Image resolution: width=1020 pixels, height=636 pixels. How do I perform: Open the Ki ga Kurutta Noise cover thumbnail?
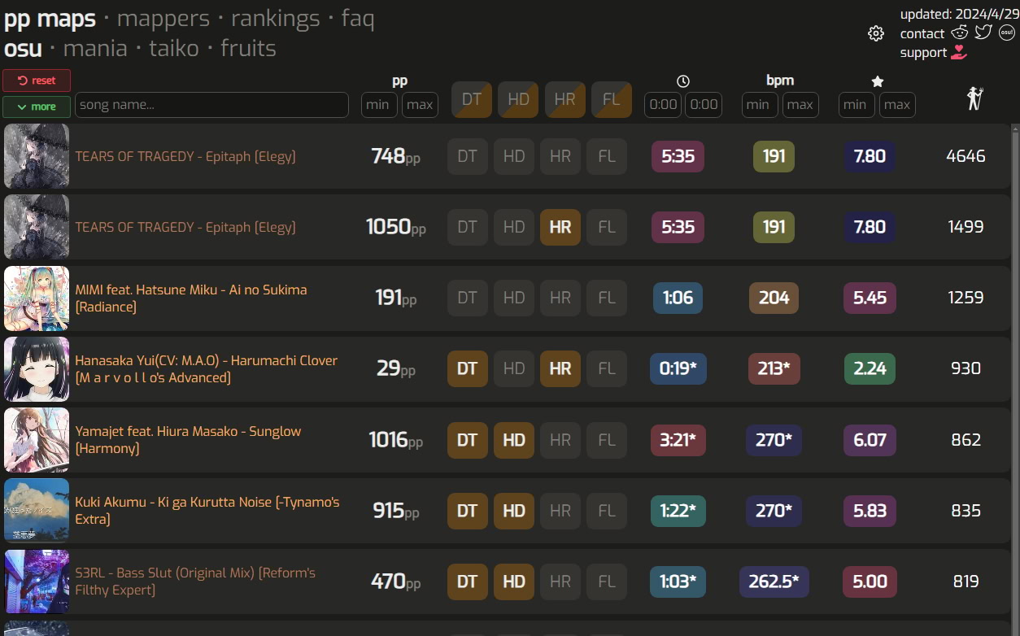point(37,511)
